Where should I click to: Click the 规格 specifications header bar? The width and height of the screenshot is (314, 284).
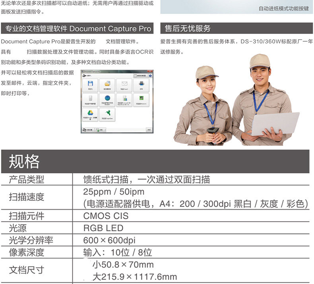pyautogui.click(x=155, y=161)
